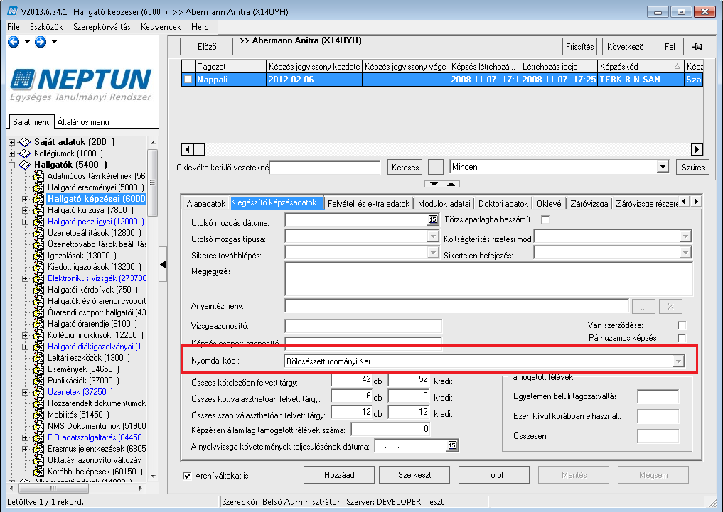The height and width of the screenshot is (512, 723).
Task: Click the Hozzáad button
Action: pyautogui.click(x=339, y=474)
